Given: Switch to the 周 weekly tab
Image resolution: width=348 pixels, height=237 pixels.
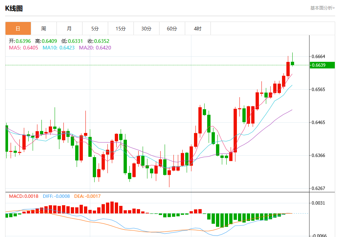Looking at the screenshot, I should [44, 28].
